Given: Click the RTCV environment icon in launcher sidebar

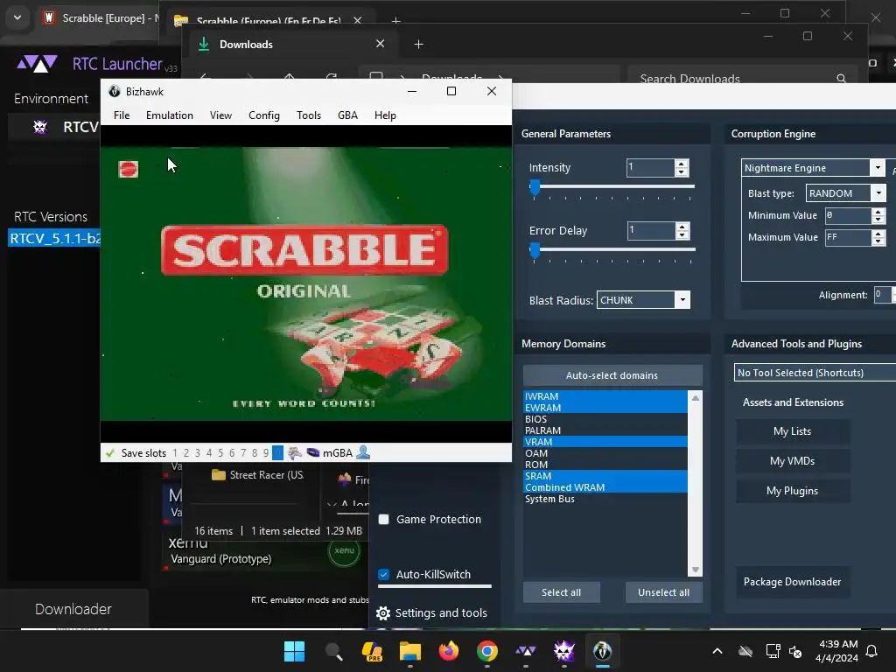Looking at the screenshot, I should pyautogui.click(x=40, y=126).
